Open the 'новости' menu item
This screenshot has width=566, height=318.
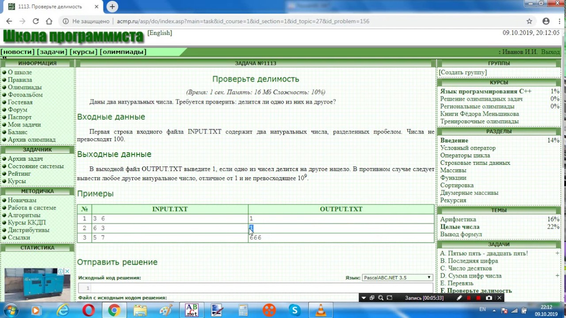point(18,52)
